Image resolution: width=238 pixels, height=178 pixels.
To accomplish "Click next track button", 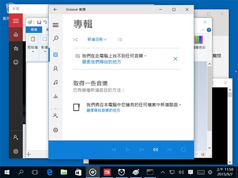I will [x=141, y=150].
